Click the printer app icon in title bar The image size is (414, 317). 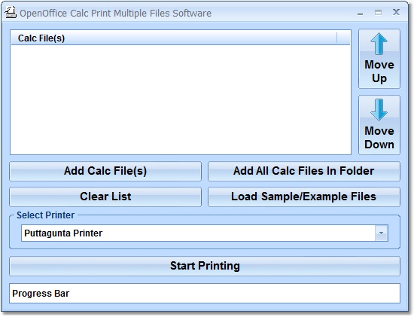click(x=11, y=12)
